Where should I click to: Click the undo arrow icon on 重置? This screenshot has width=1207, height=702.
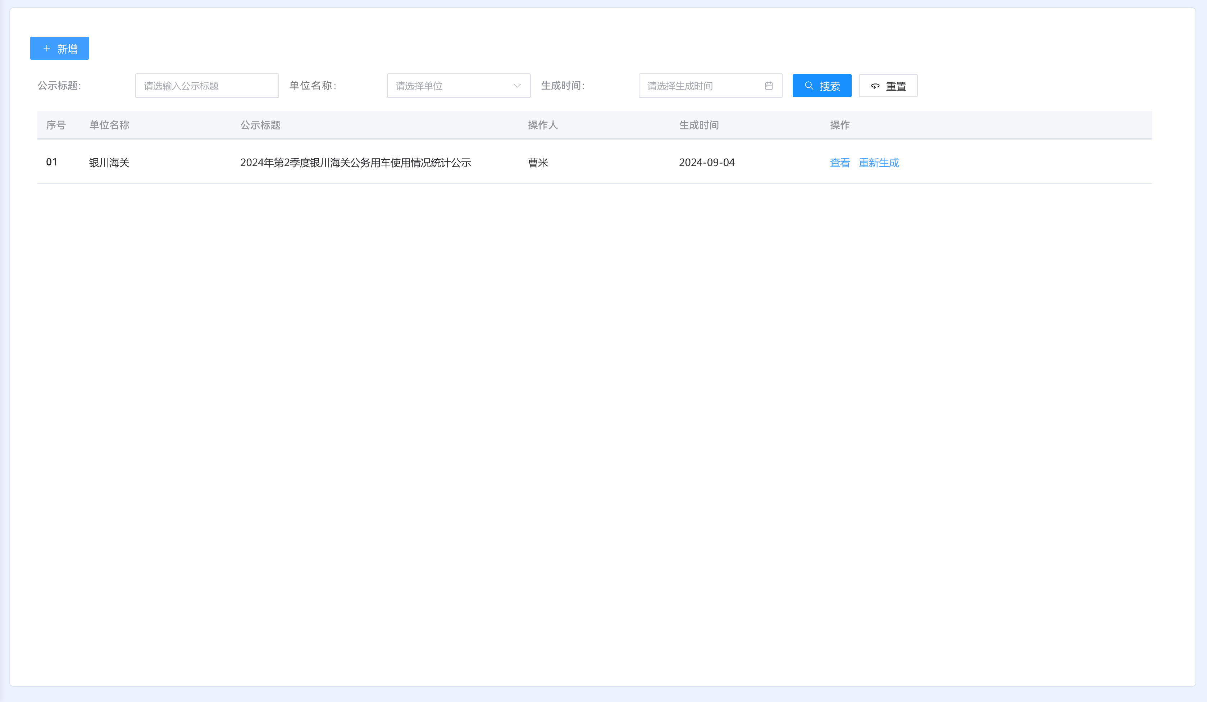pos(875,86)
